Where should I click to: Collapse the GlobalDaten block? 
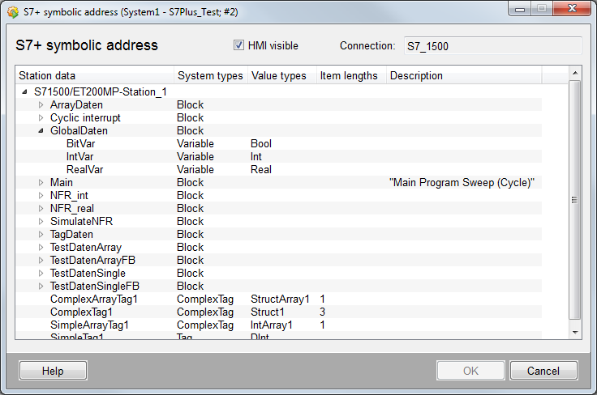click(41, 131)
